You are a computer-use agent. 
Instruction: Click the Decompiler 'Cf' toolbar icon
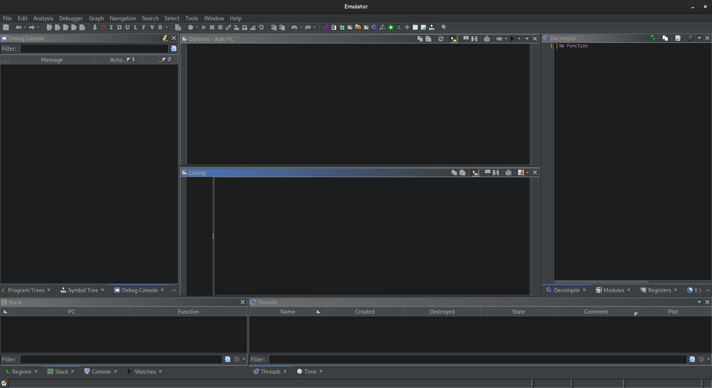[x=374, y=28]
